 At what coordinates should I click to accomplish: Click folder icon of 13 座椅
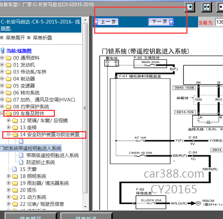pyautogui.click(x=15, y=128)
